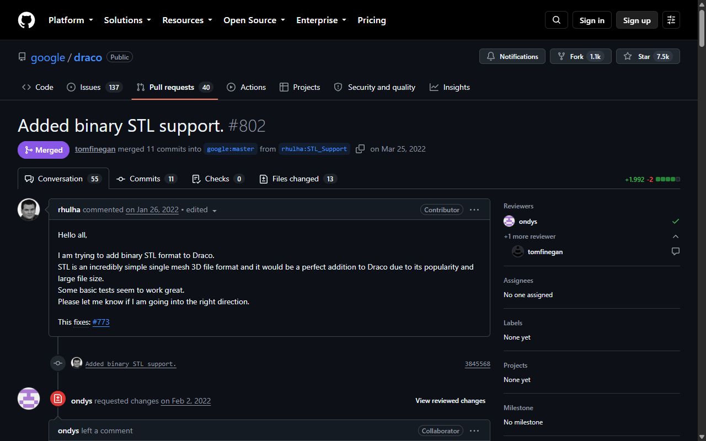
Task: Open the draco repository link
Action: 88,57
